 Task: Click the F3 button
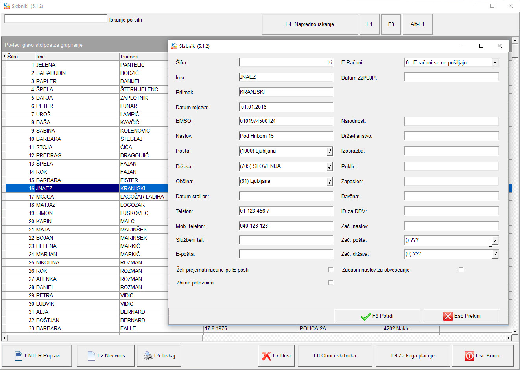[391, 24]
